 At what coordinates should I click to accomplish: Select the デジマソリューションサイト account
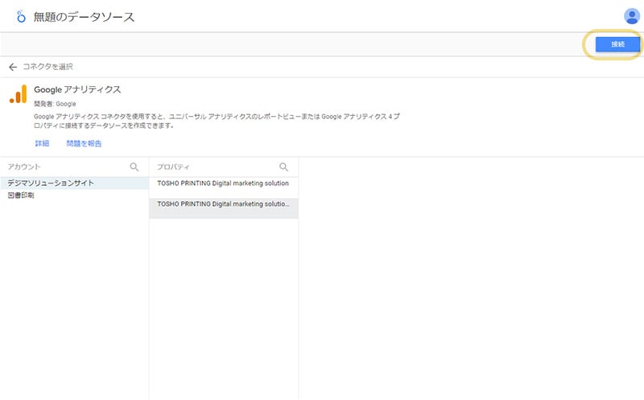(74, 184)
